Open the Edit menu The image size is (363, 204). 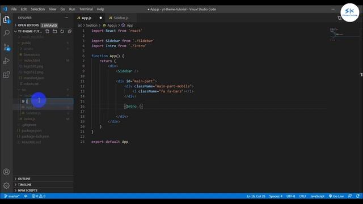pyautogui.click(x=24, y=9)
